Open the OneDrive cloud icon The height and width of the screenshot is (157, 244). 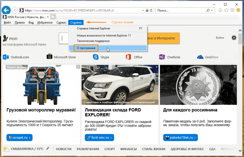tap(200, 57)
